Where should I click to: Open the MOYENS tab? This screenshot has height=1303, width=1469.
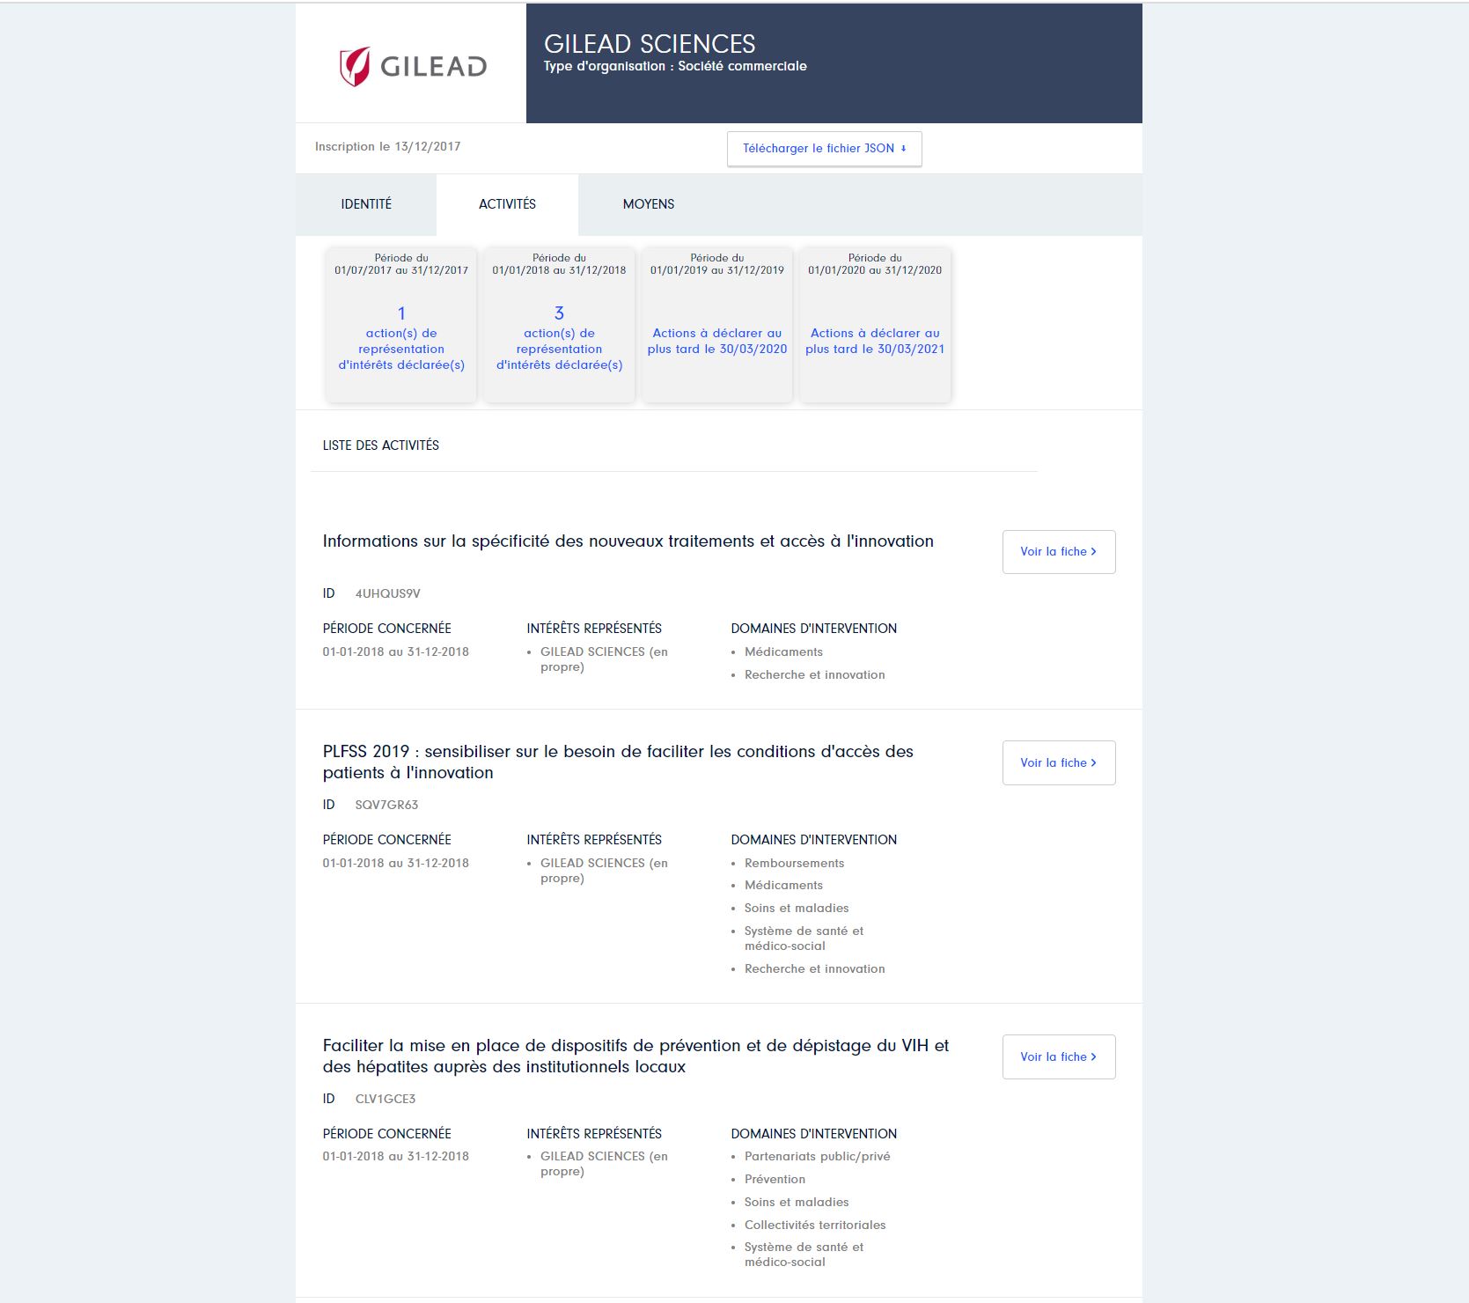[x=649, y=204]
